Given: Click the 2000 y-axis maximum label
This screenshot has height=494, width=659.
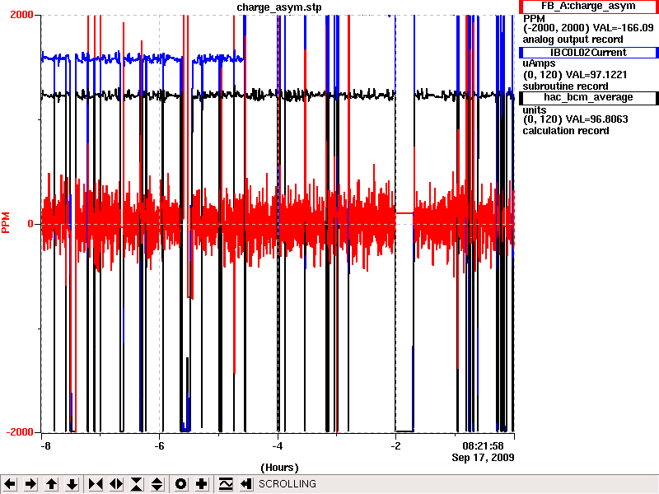Looking at the screenshot, I should pos(21,15).
